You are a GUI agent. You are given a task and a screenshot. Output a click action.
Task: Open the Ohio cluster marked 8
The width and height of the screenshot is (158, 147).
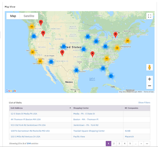coord(105,46)
